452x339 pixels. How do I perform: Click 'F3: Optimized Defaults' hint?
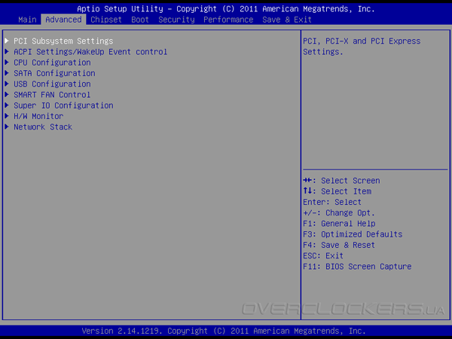[x=353, y=234]
